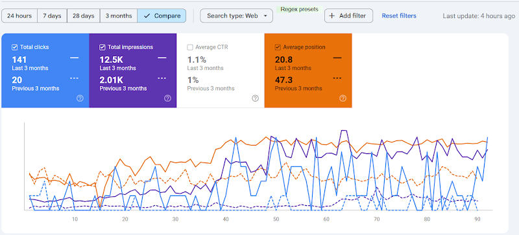Open help icon on Average position card
Screen dimensions: 519x235
click(343, 98)
